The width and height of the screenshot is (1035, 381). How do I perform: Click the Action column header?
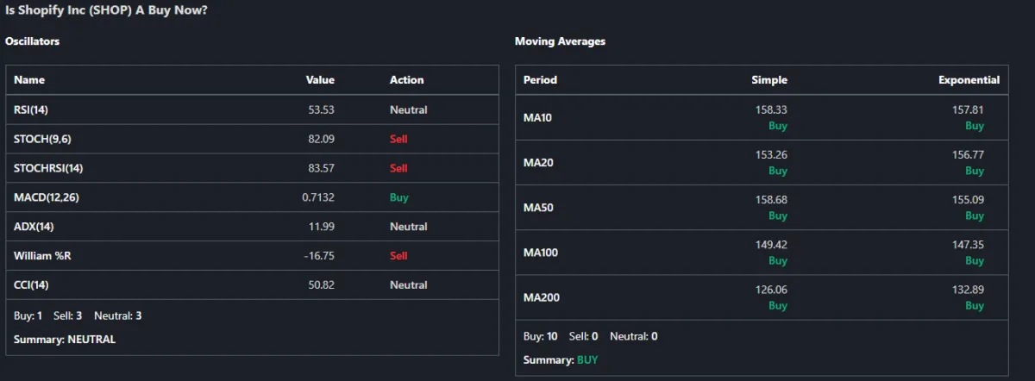pyautogui.click(x=406, y=80)
